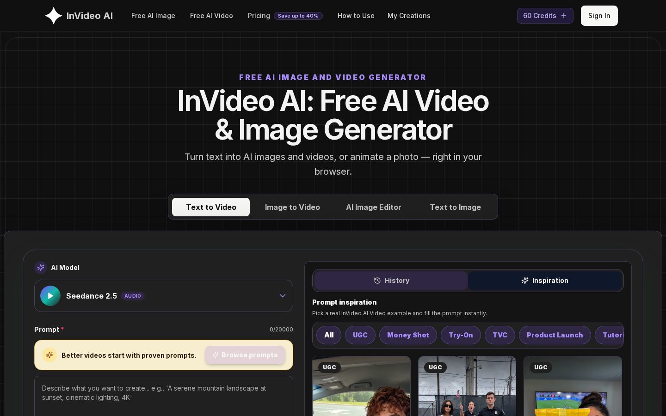
Task: Click the 0/20000 character counter
Action: coord(281,330)
